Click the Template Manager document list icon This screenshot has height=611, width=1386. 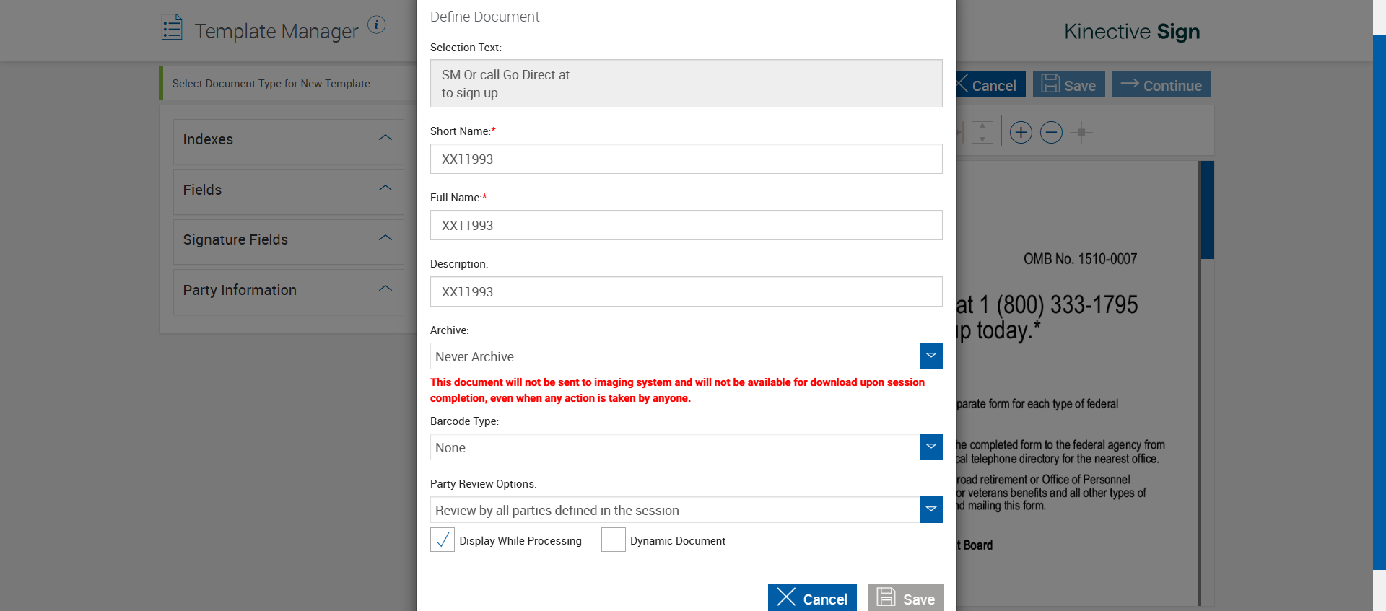[x=172, y=27]
